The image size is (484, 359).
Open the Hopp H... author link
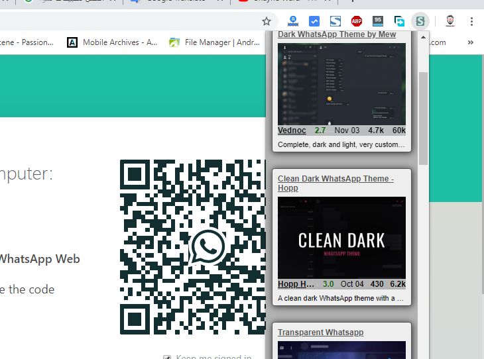[296, 284]
